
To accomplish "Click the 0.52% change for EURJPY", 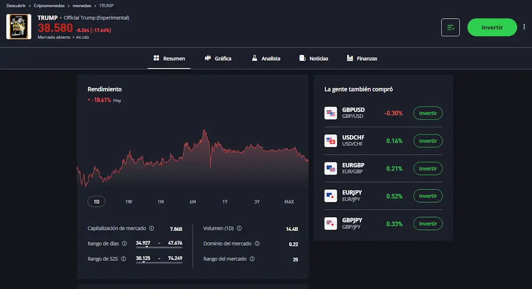I will pyautogui.click(x=394, y=196).
